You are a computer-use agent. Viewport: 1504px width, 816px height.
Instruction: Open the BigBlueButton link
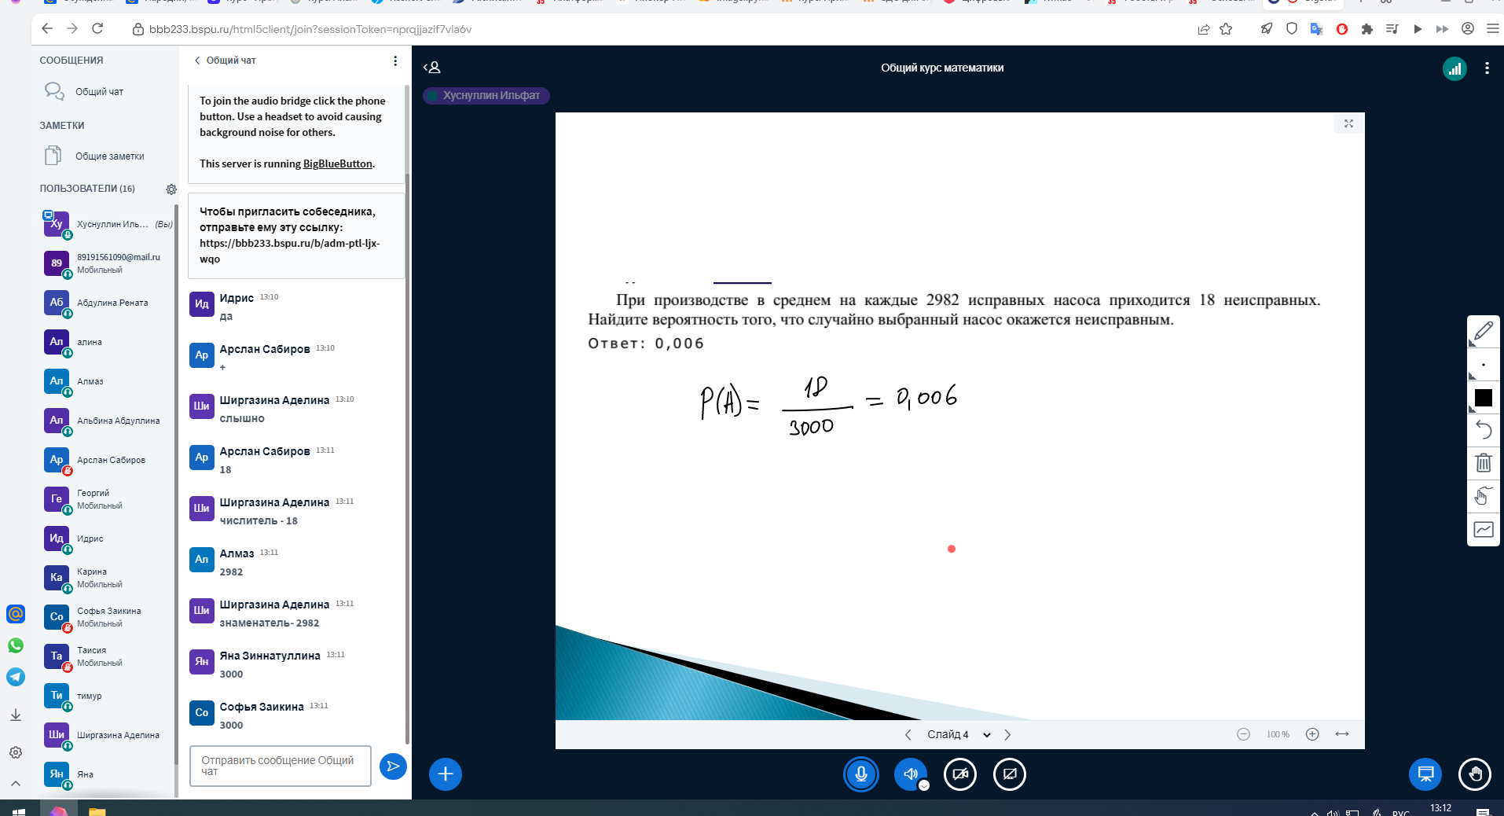[x=338, y=164]
